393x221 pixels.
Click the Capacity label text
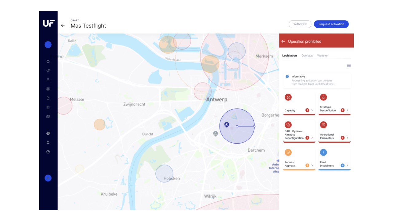point(290,110)
